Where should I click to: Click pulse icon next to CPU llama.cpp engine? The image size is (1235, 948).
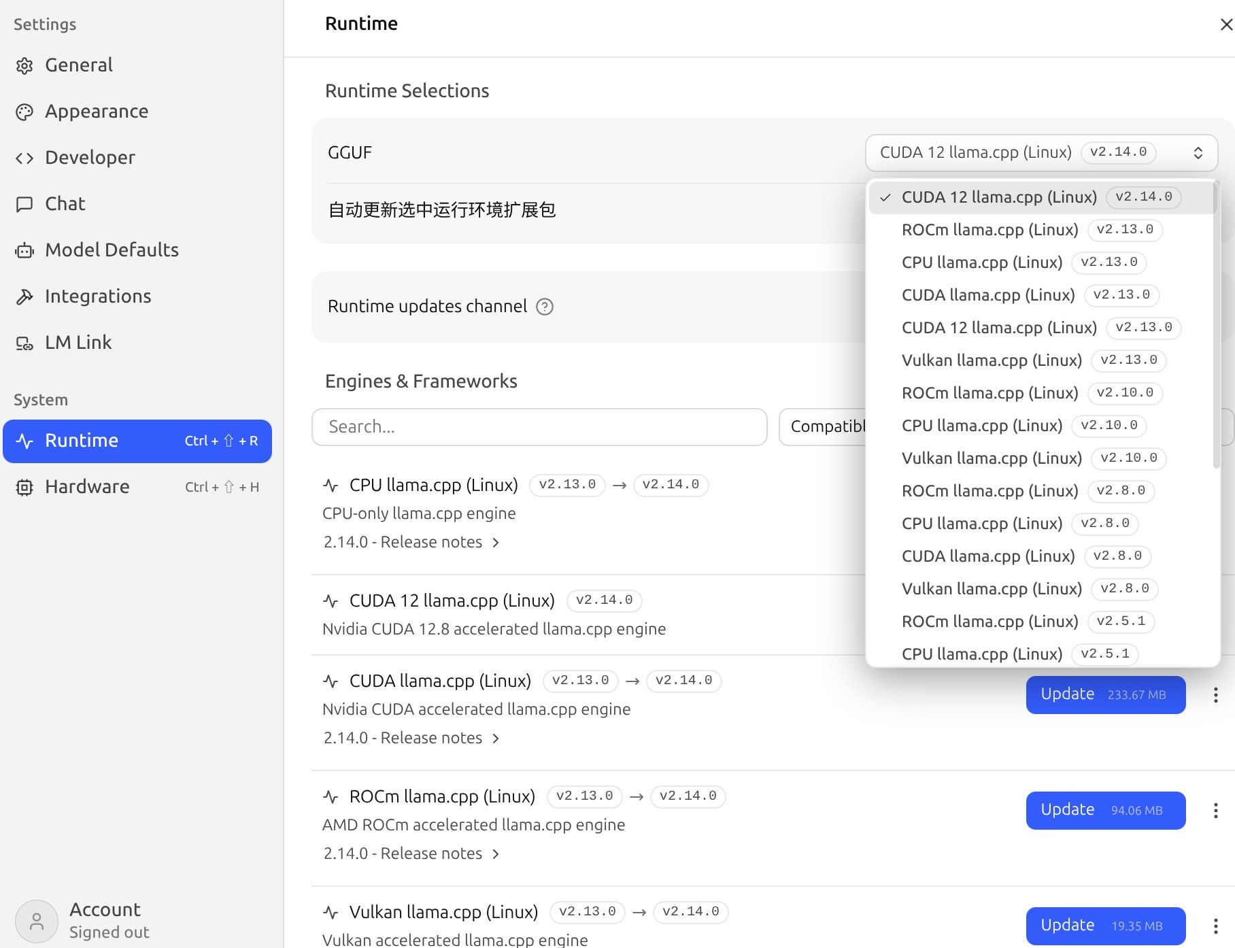(331, 485)
